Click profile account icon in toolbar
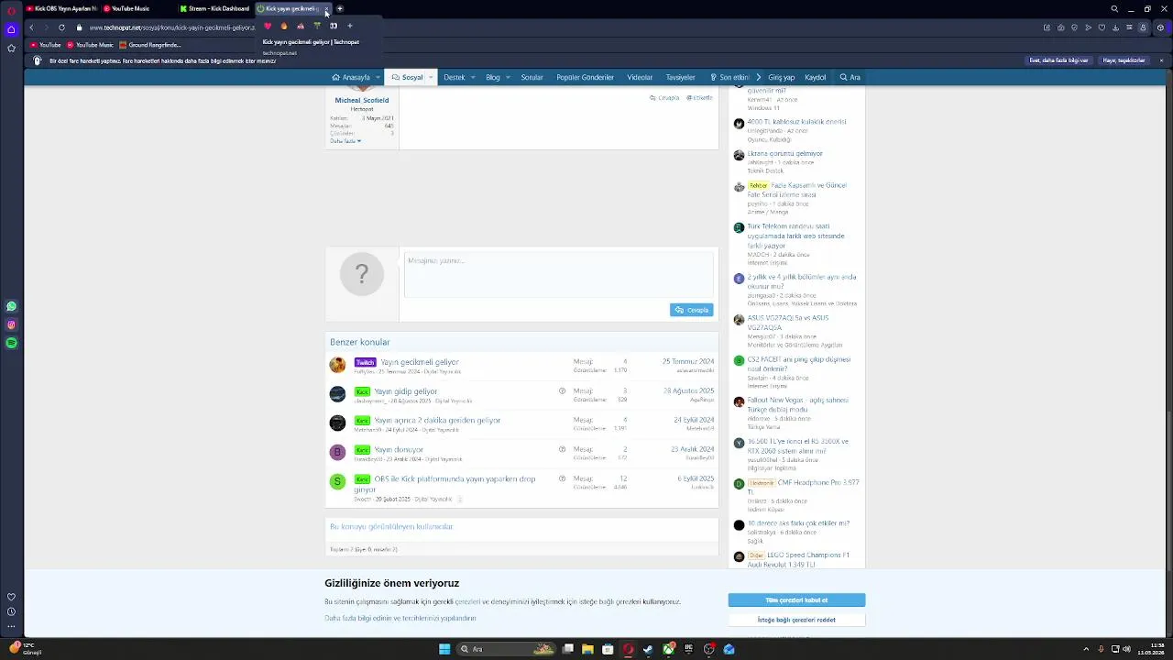Screen dimensions: 1173x660 click(1145, 27)
